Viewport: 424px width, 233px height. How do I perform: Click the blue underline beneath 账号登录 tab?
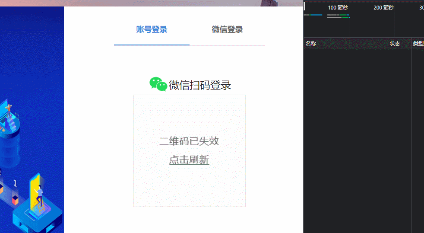(x=152, y=45)
